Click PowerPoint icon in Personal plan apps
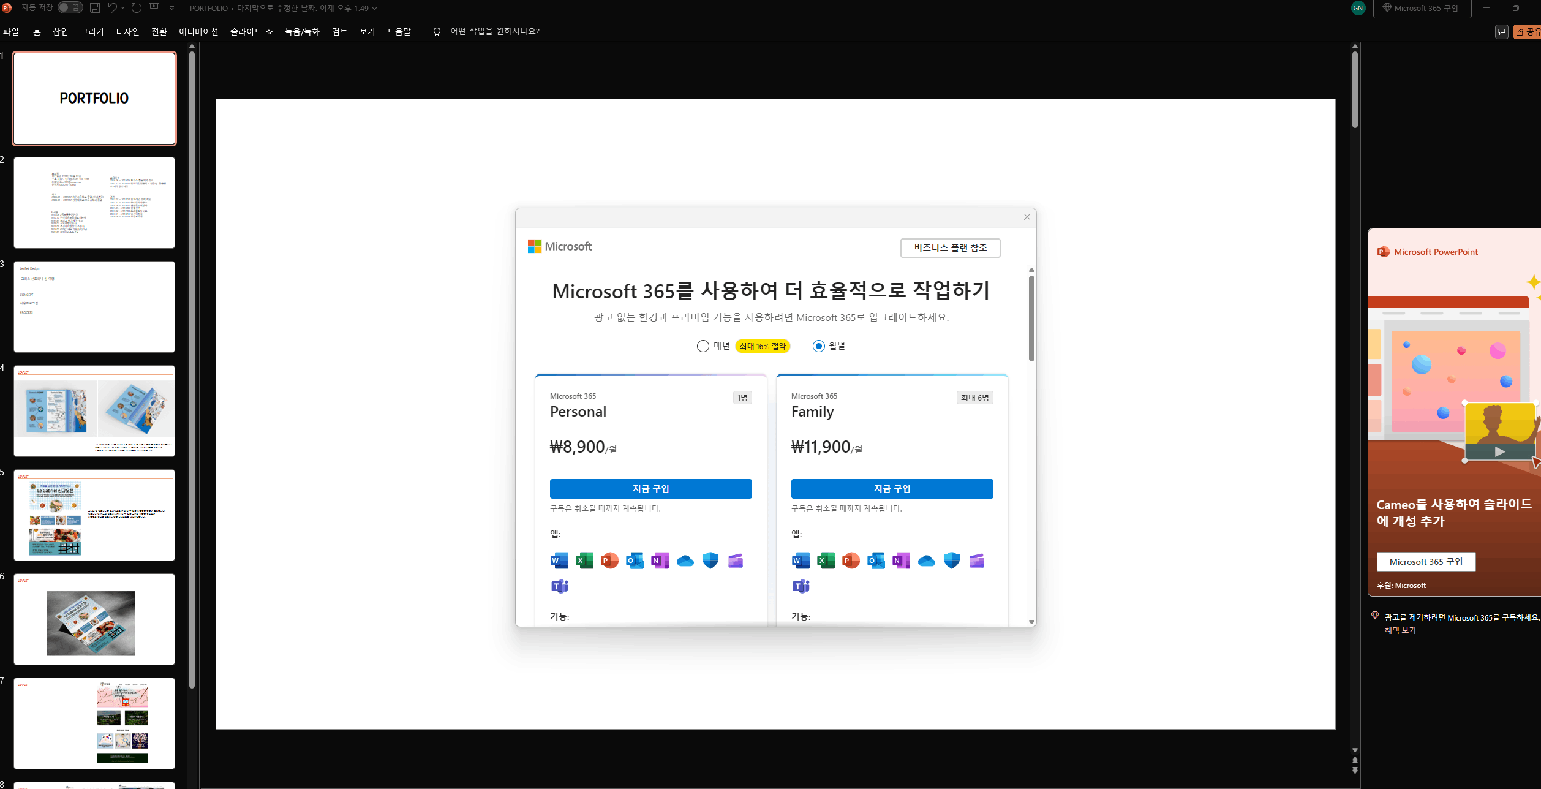Screen dimensions: 1541x789 tap(609, 561)
